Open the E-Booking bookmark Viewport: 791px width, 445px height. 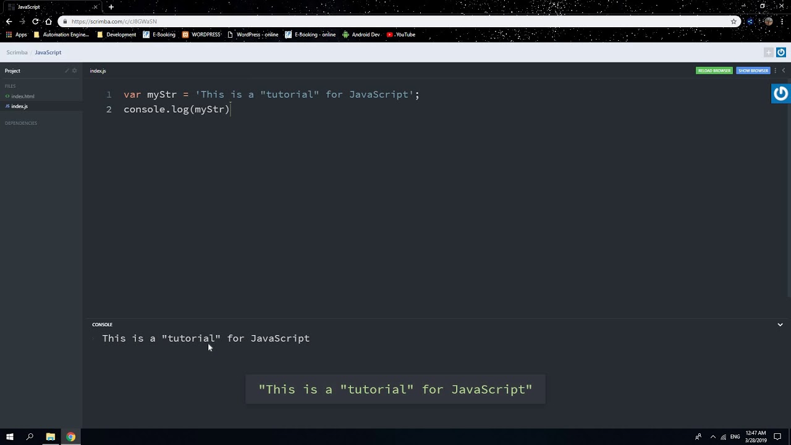[159, 35]
